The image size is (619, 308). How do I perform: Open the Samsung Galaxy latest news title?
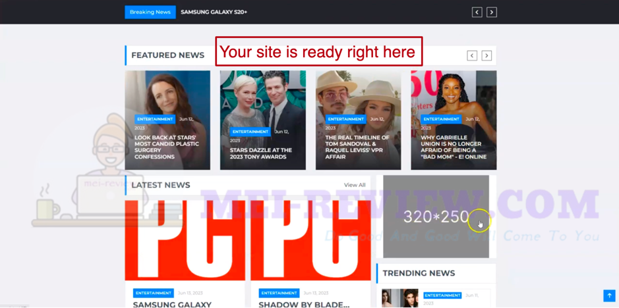(172, 305)
